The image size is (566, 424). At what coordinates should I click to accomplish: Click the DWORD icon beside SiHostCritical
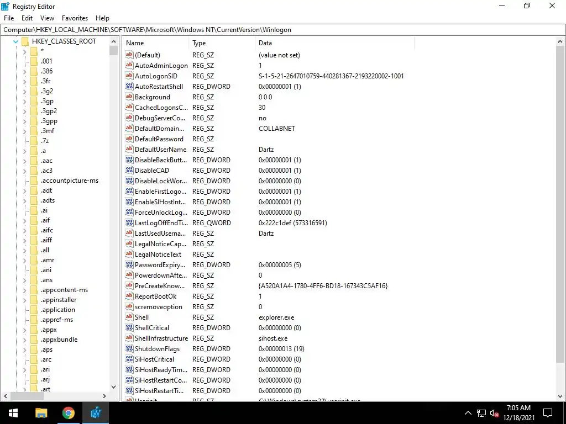coord(129,359)
